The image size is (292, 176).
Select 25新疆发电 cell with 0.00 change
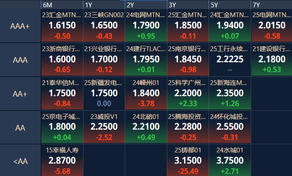pos(104,93)
